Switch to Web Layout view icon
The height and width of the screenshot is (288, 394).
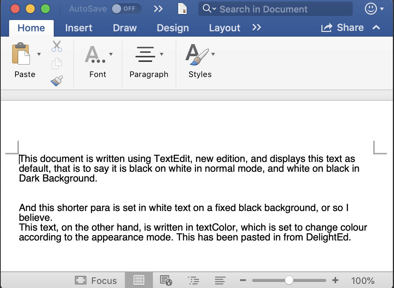166,280
